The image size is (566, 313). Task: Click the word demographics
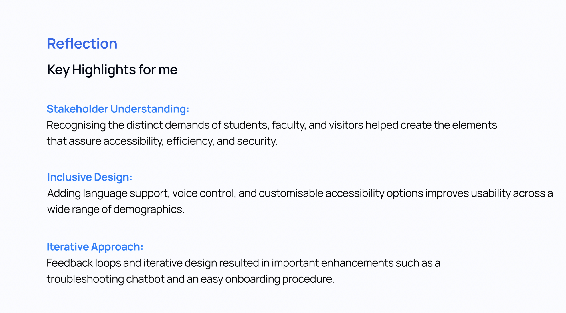(149, 209)
